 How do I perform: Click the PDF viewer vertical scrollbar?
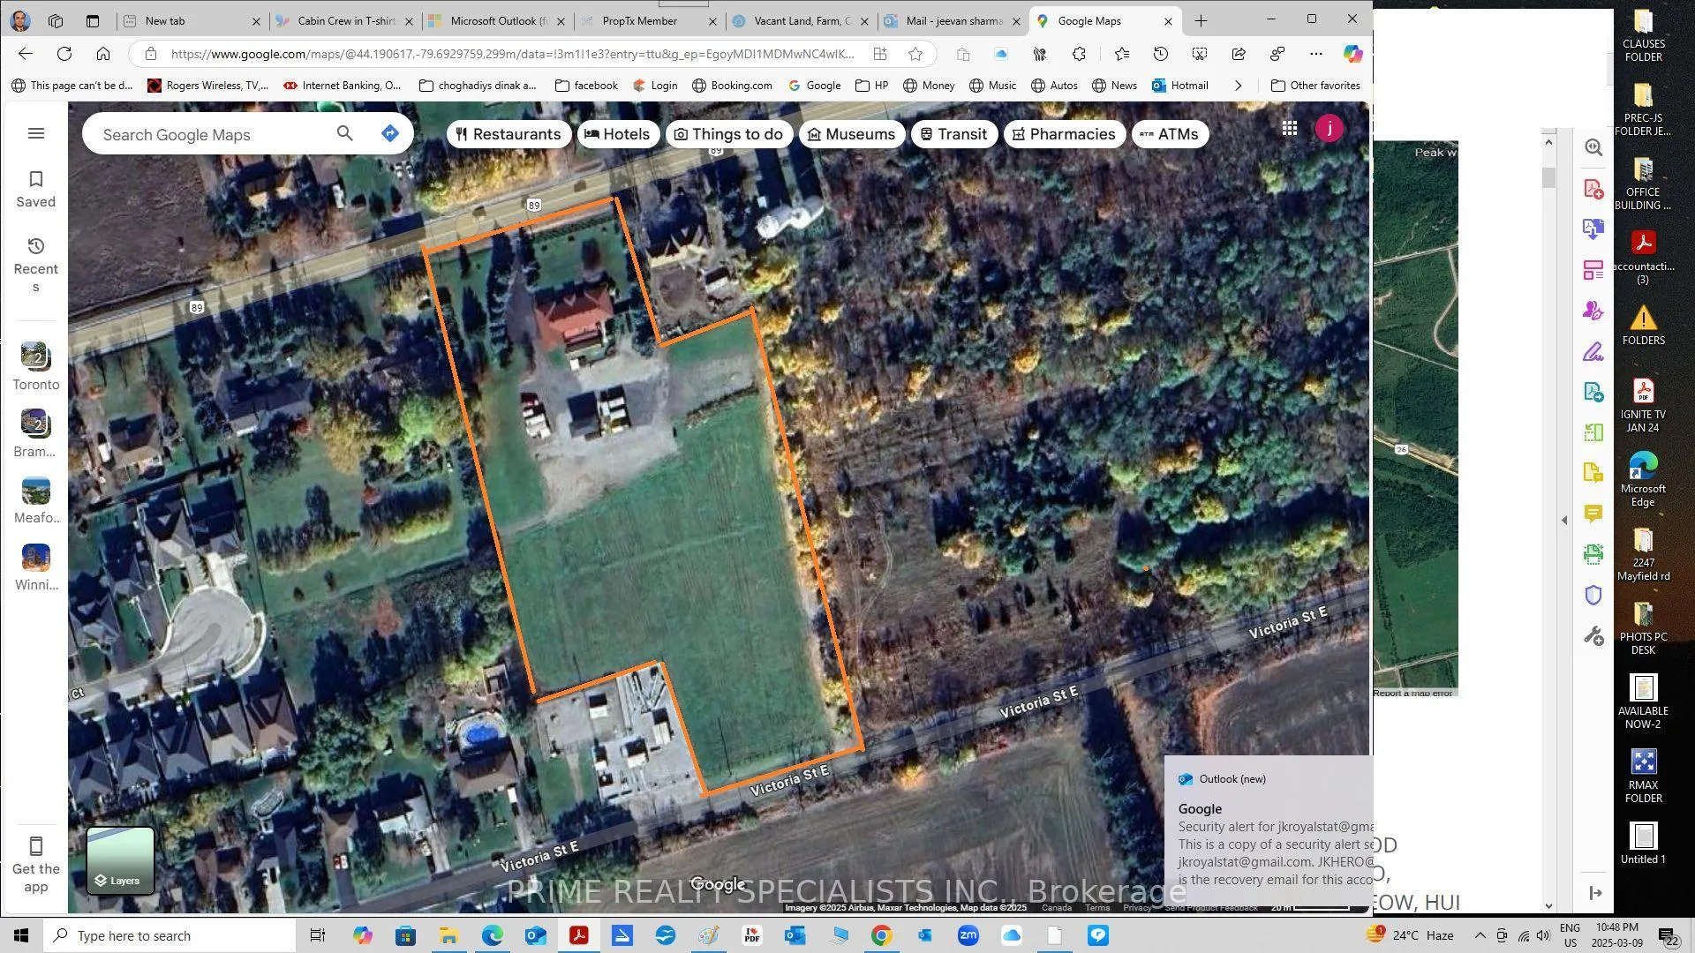point(1548,521)
